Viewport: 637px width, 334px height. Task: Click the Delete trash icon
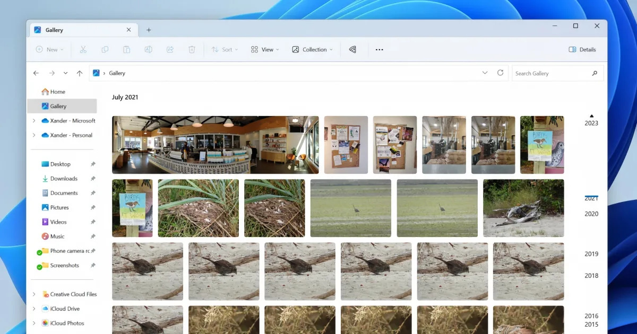pyautogui.click(x=192, y=49)
